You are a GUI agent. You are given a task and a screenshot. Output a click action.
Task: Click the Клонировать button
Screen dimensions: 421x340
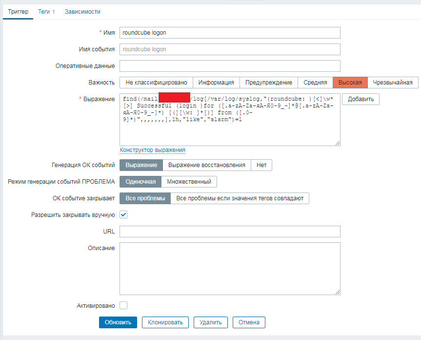point(165,322)
